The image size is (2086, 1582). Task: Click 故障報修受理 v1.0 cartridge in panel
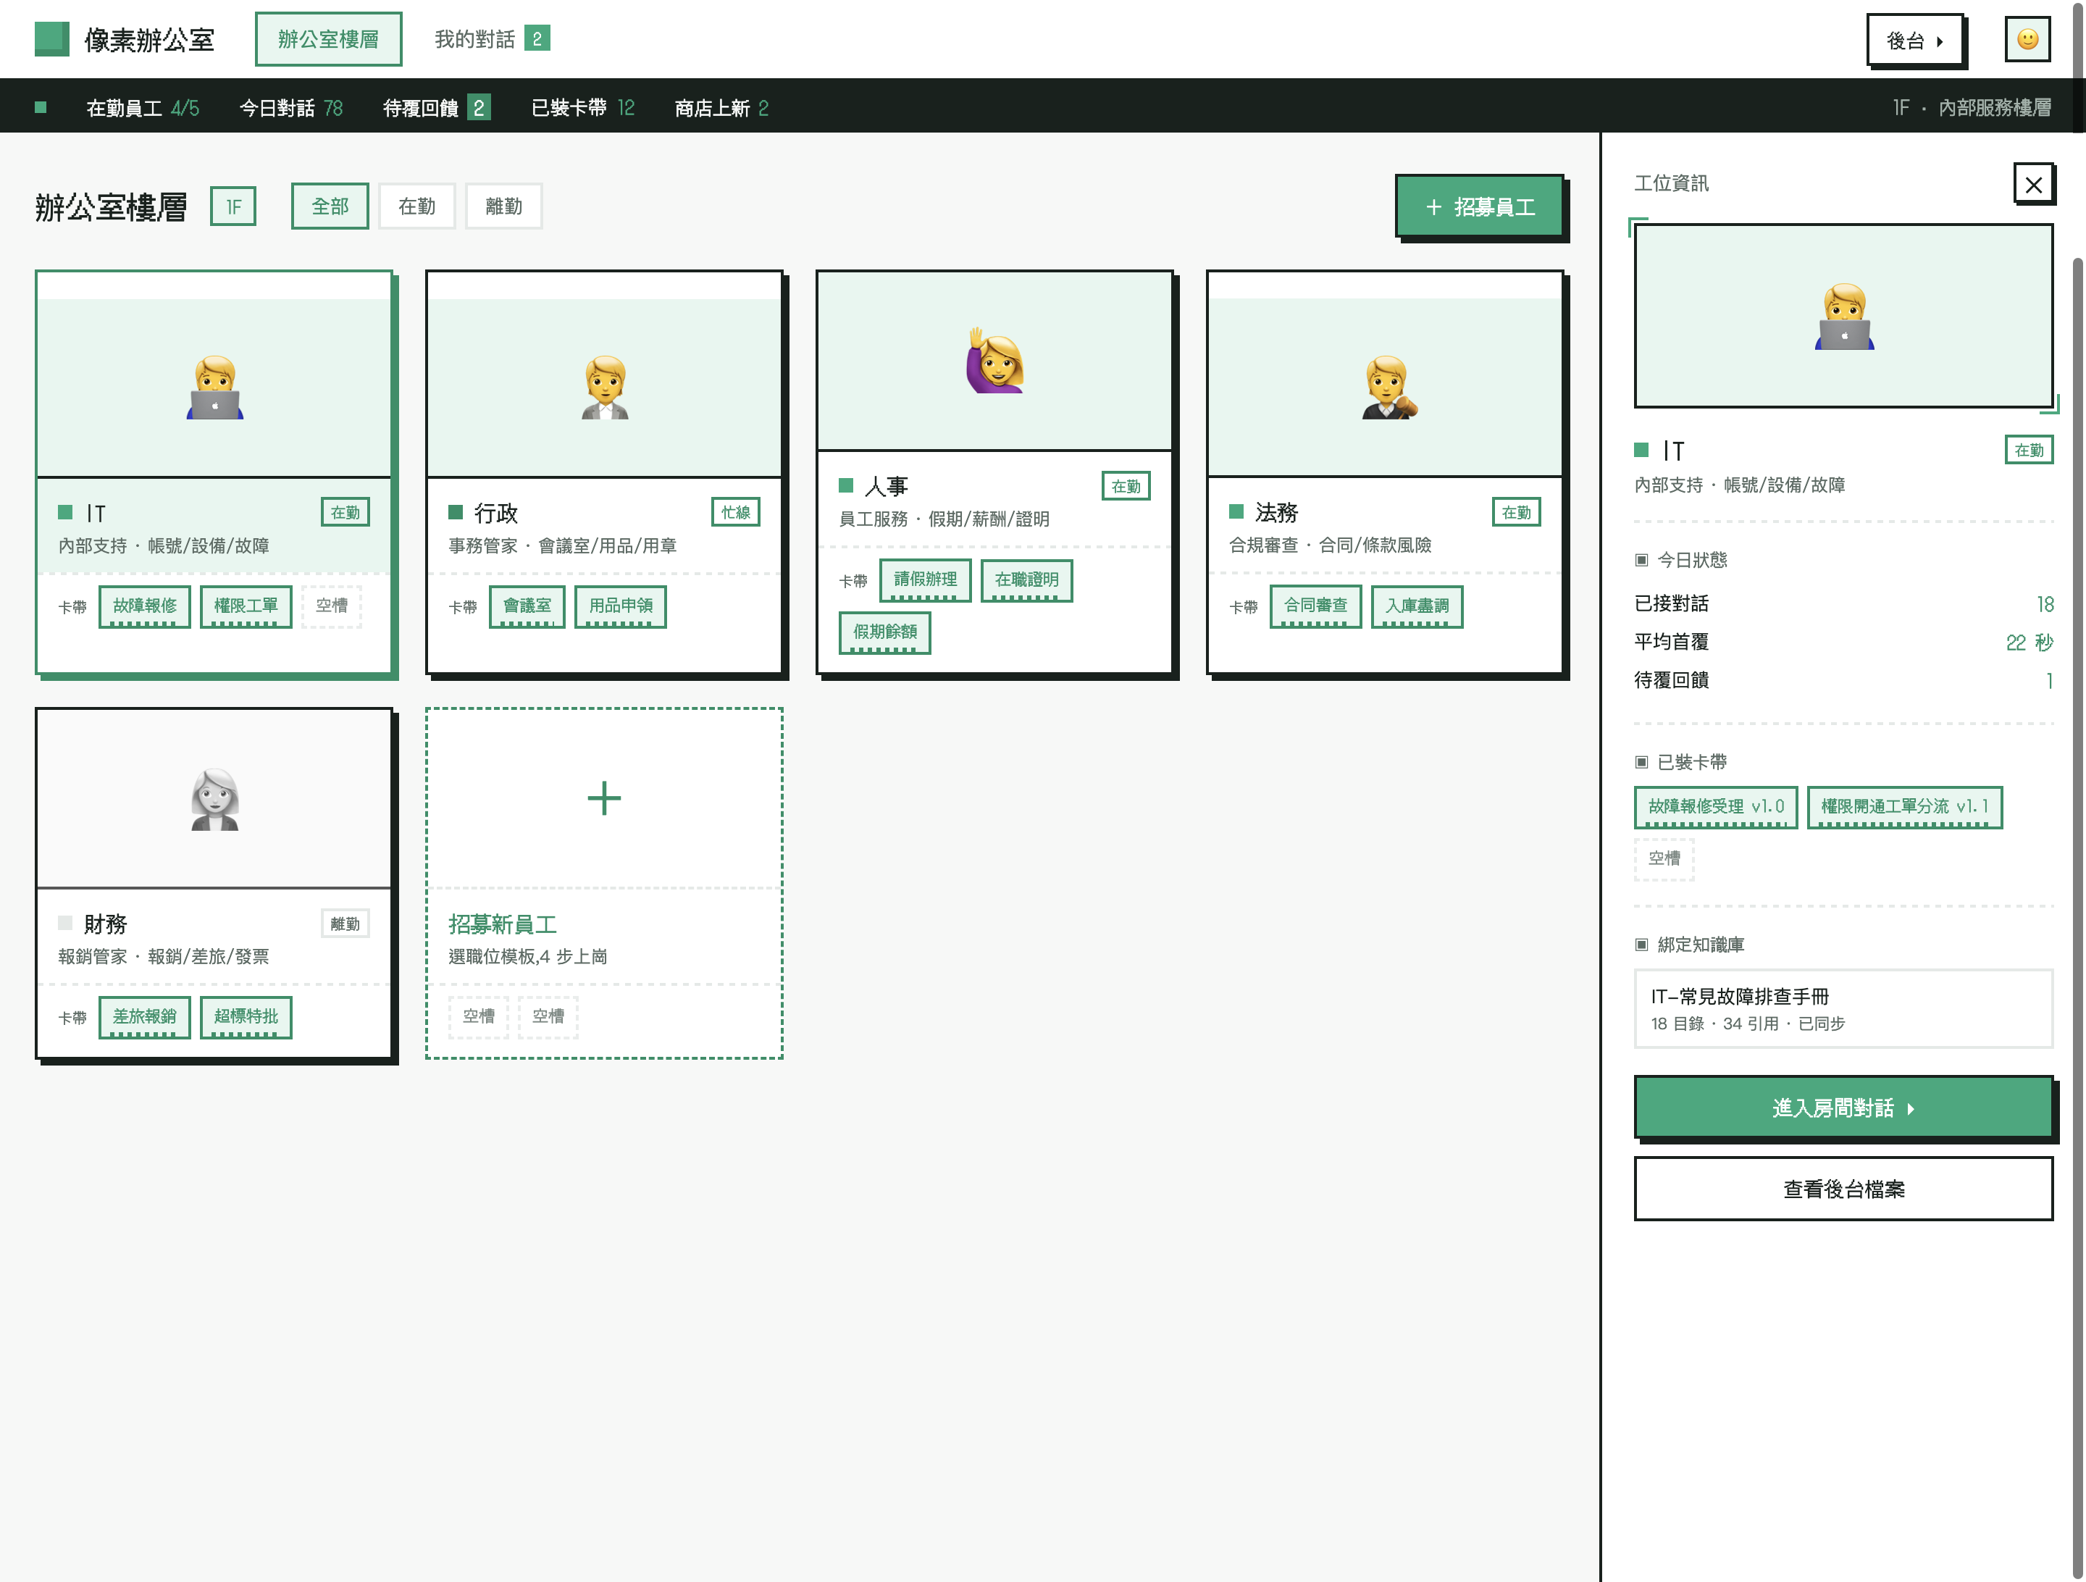pos(1715,806)
